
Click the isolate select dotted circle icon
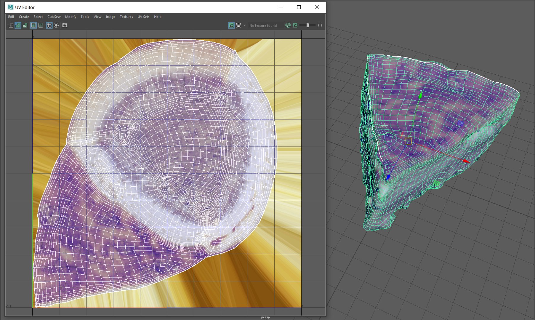(x=56, y=25)
